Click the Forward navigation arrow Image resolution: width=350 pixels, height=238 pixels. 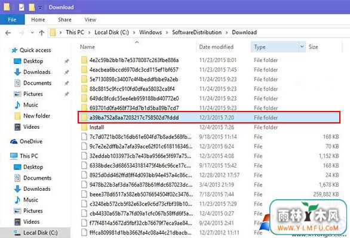[x=22, y=33]
